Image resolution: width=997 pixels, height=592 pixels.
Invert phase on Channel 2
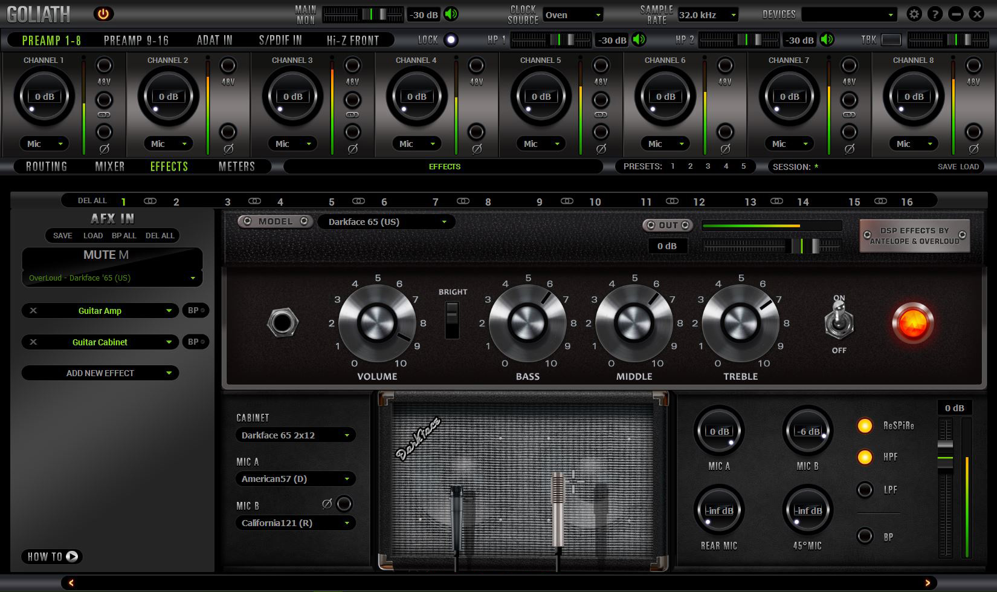[x=228, y=132]
